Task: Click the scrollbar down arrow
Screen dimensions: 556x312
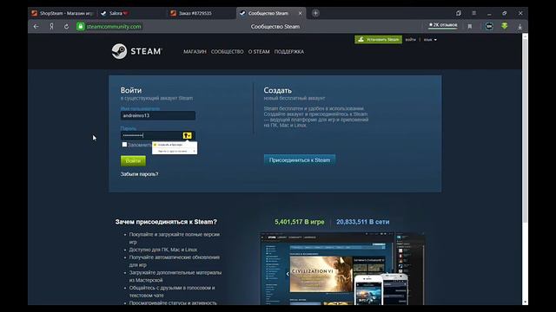Action: click(525, 302)
